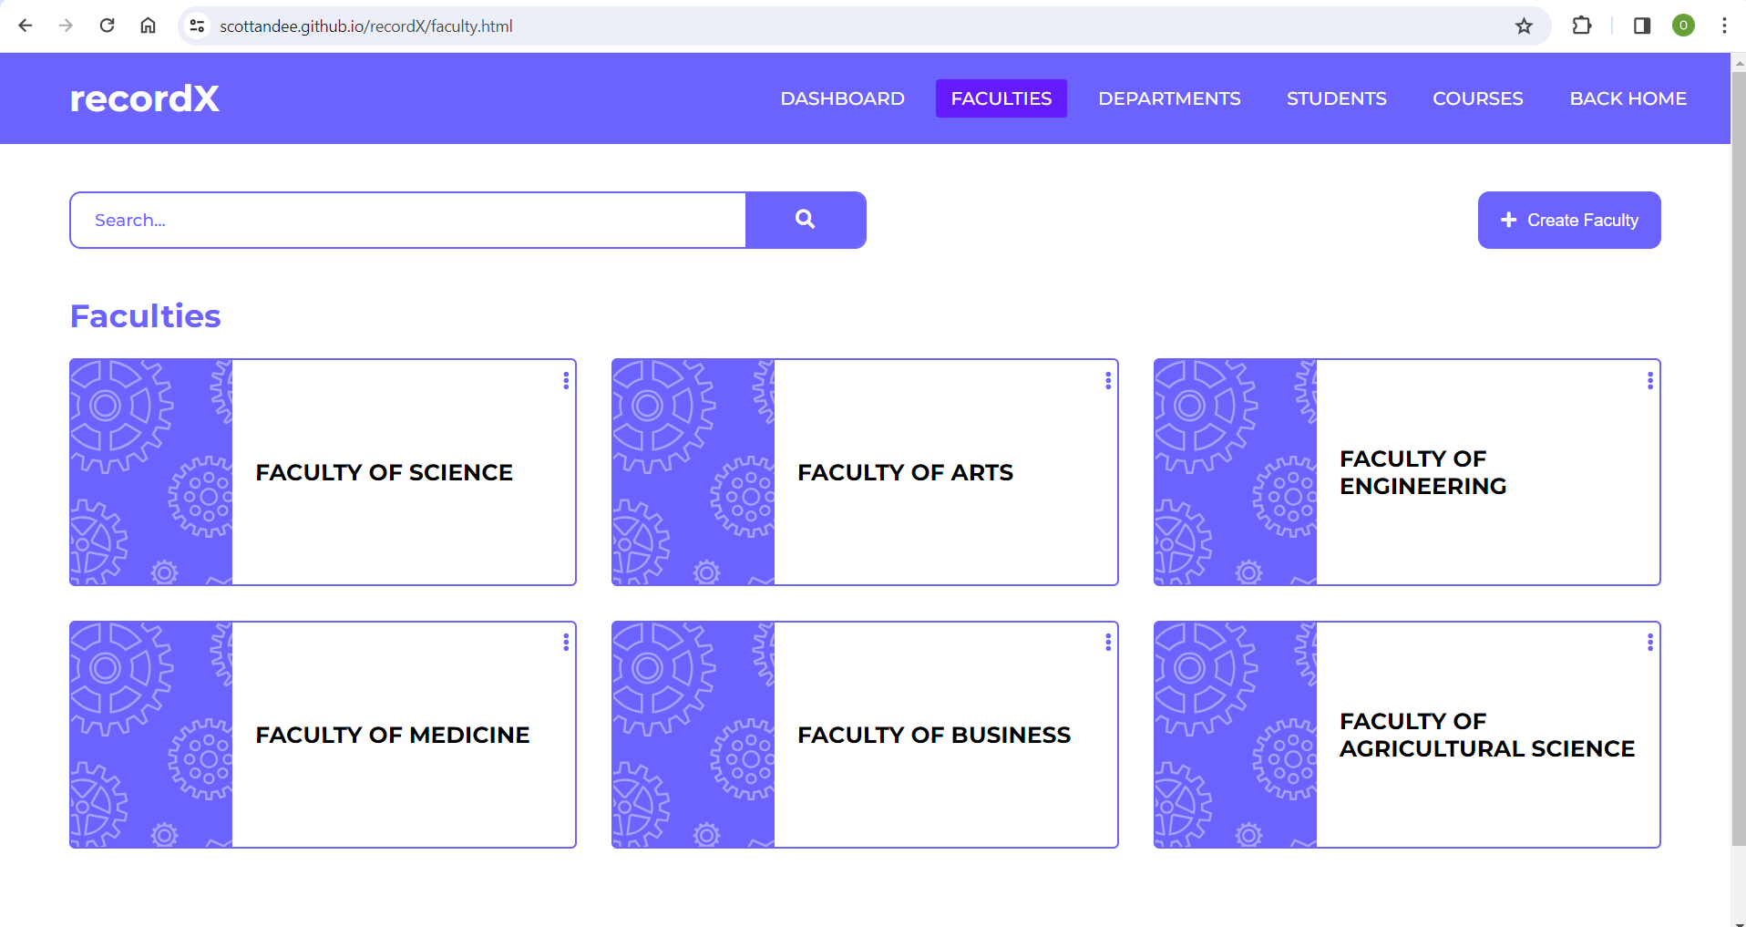Screen dimensions: 1746x927
Task: Open options menu for Faculty of Medicine
Action: pos(566,644)
